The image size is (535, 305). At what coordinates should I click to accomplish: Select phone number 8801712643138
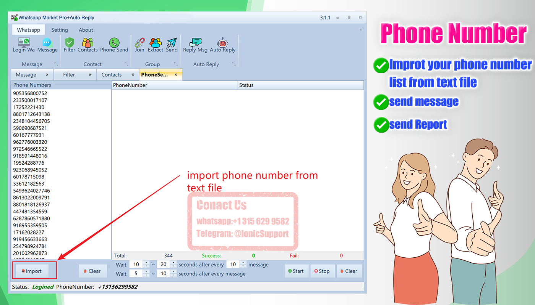click(31, 114)
